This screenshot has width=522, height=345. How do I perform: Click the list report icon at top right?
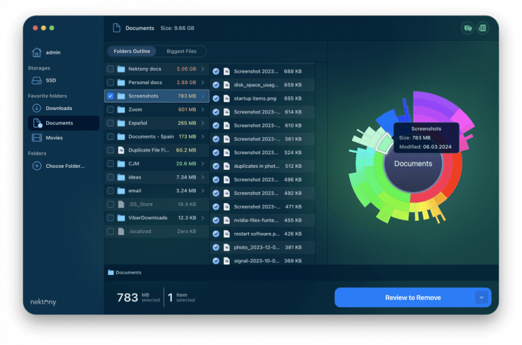coord(482,28)
